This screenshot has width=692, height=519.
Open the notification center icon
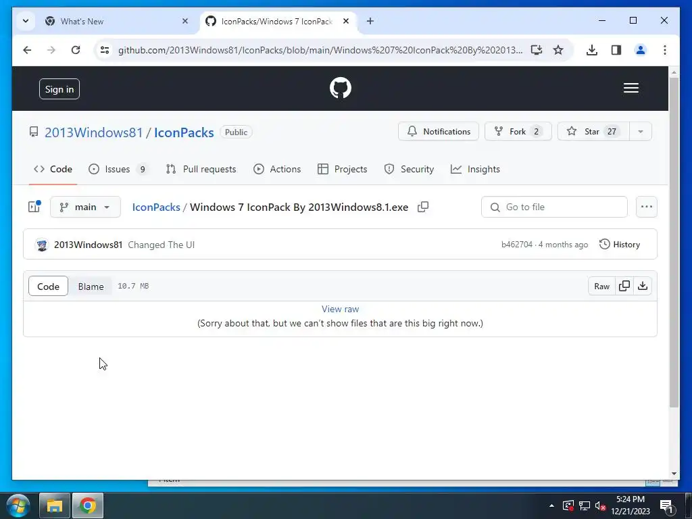666,505
